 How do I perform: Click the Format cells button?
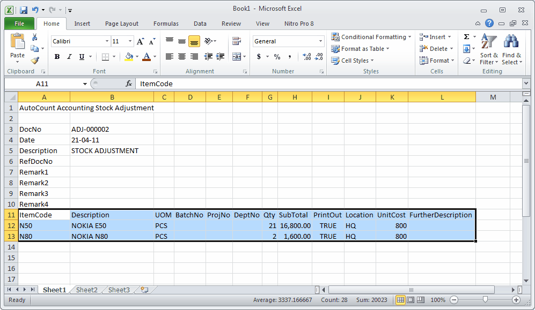[437, 61]
